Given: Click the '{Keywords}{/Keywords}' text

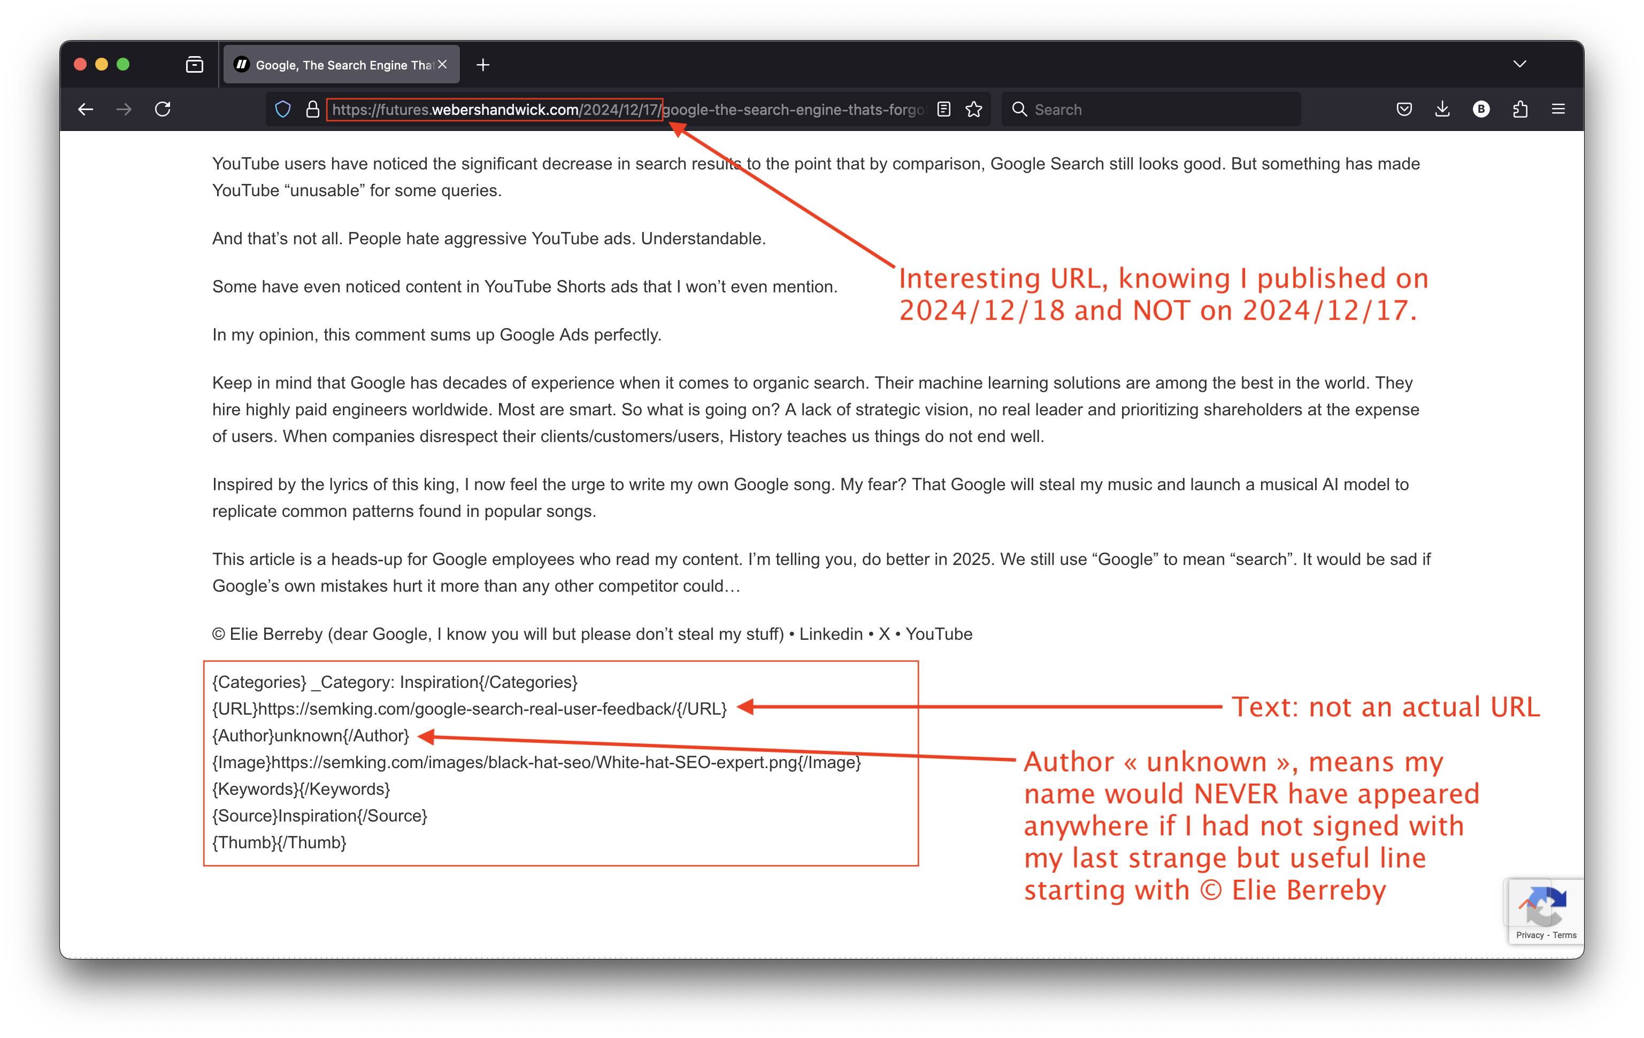Looking at the screenshot, I should tap(301, 789).
